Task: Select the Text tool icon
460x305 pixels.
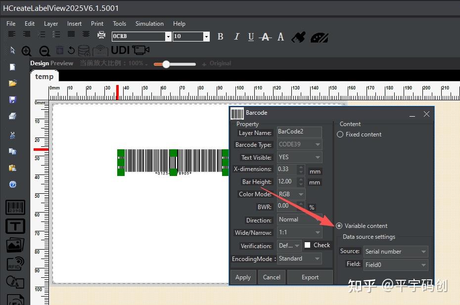Action: [x=15, y=226]
